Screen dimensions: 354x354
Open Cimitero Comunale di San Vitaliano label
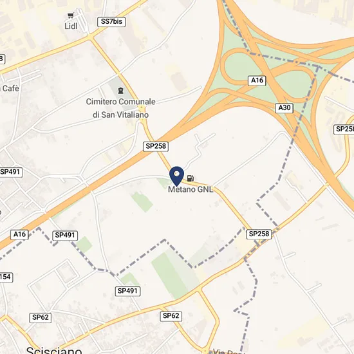tap(121, 108)
